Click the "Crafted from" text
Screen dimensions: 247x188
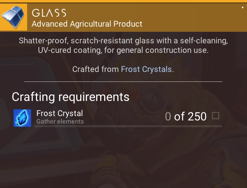pos(96,69)
